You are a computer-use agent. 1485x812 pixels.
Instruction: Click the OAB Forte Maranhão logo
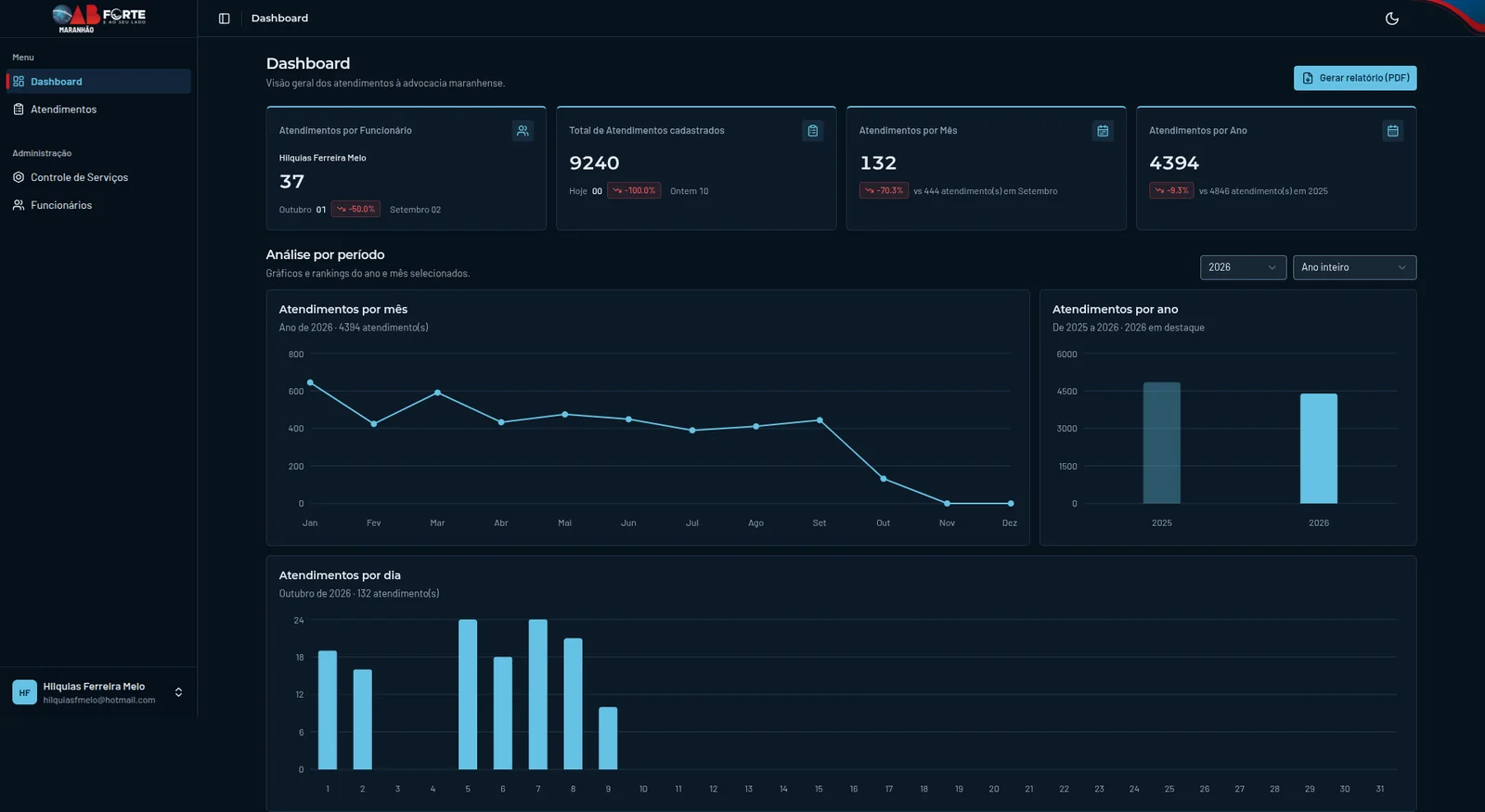click(98, 18)
